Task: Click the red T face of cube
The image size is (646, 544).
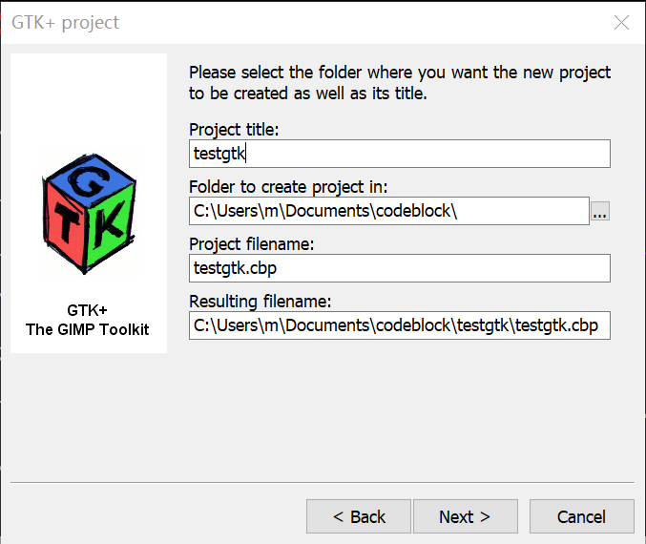Action: 65,225
